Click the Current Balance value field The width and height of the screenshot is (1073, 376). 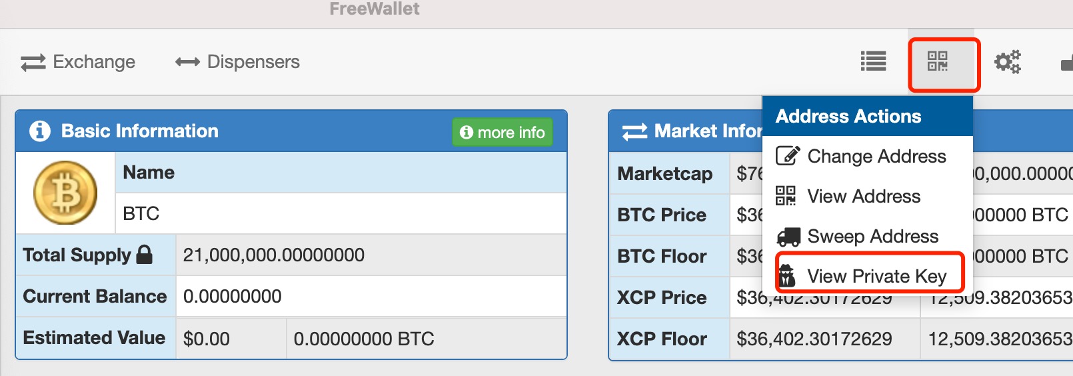pyautogui.click(x=371, y=296)
